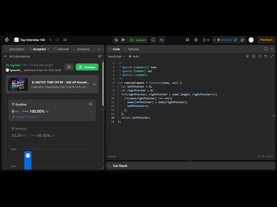Image resolution: width=277 pixels, height=207 pixels.
Task: Select the Memory 53.29 MB card
Action: tap(52, 132)
